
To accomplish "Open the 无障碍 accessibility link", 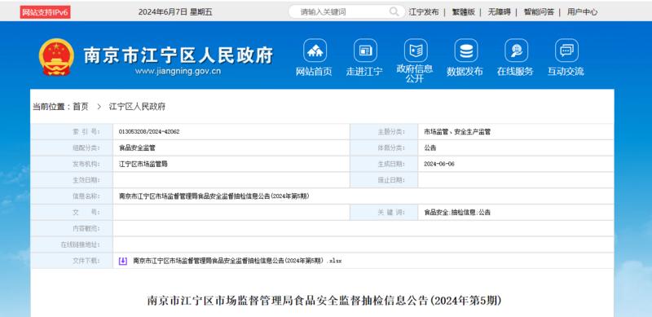I will click(499, 12).
